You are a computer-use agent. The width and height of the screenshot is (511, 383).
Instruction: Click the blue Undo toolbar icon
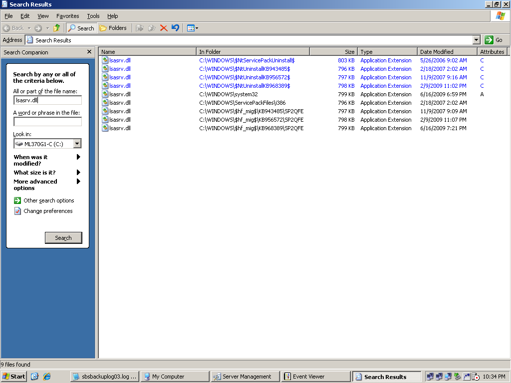(175, 28)
